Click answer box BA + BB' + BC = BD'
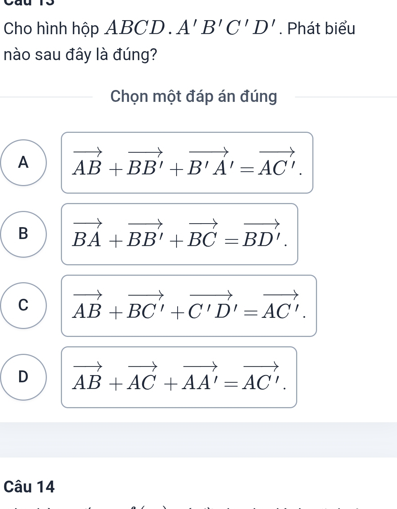Image resolution: width=397 pixels, height=509 pixels. point(179,234)
